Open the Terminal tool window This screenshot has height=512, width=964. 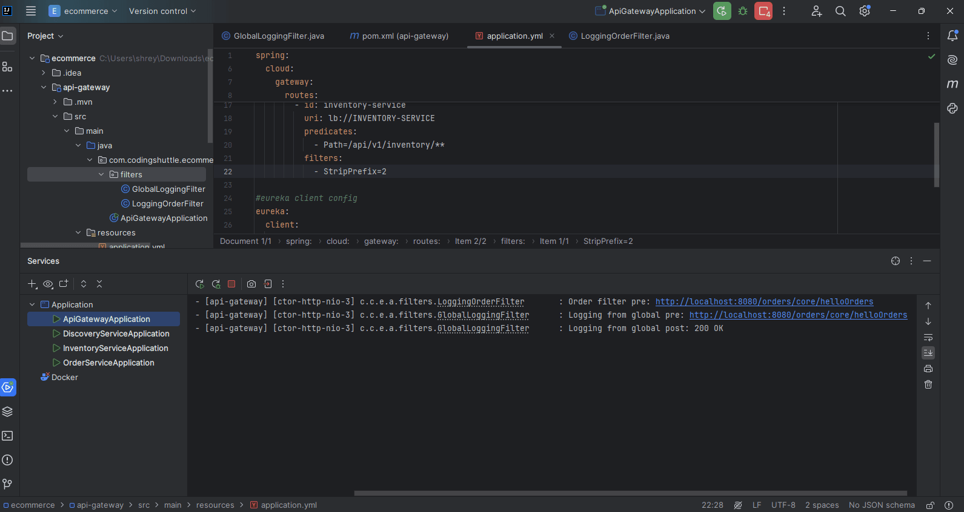pos(7,436)
